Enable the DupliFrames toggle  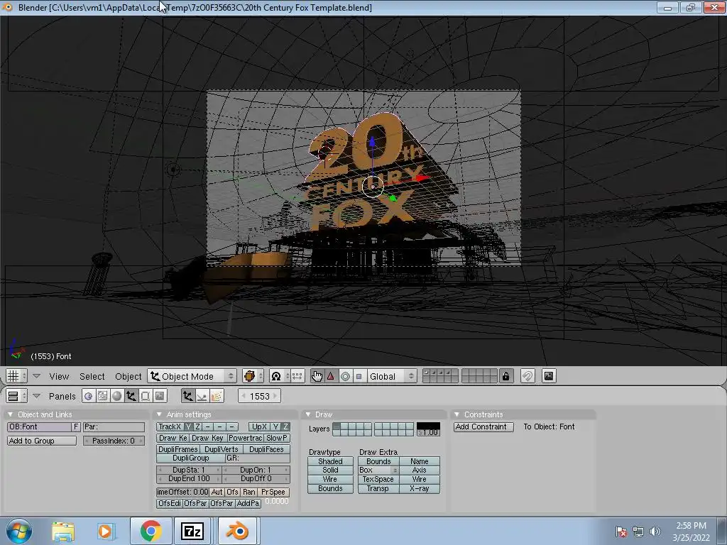pyautogui.click(x=178, y=449)
